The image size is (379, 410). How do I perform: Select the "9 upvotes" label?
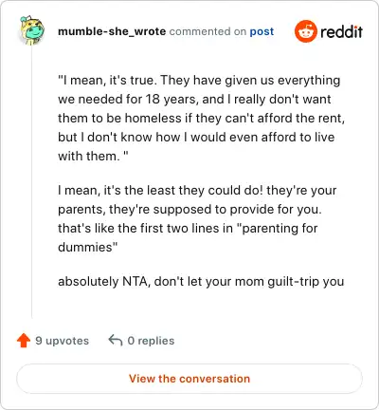click(63, 341)
